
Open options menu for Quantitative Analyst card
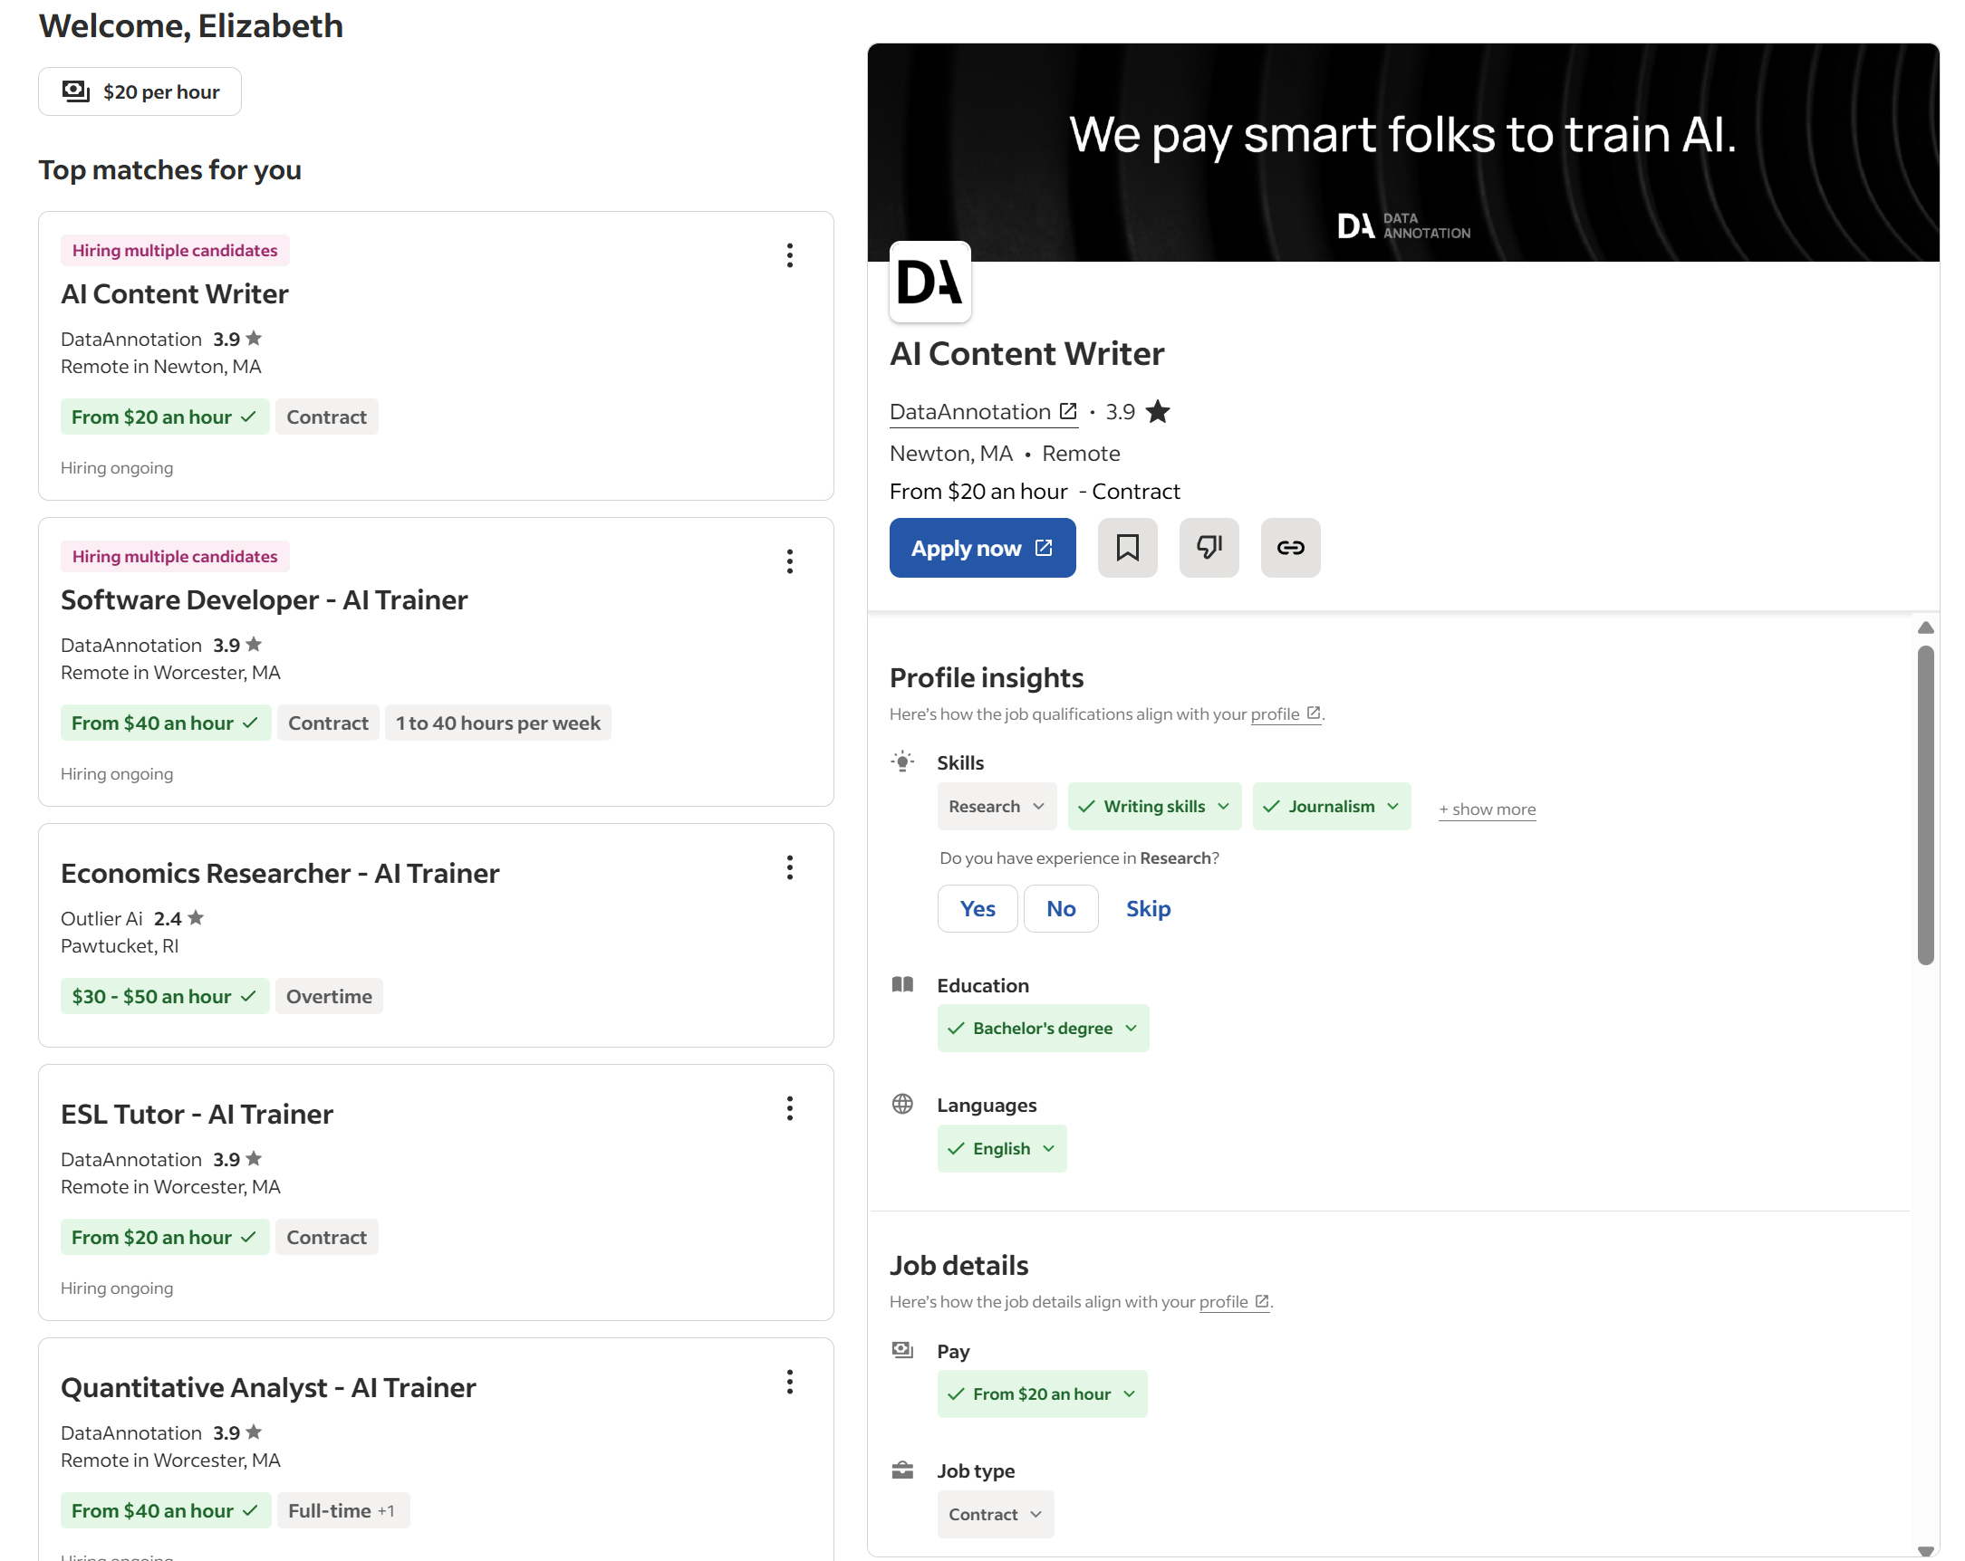coord(789,1382)
